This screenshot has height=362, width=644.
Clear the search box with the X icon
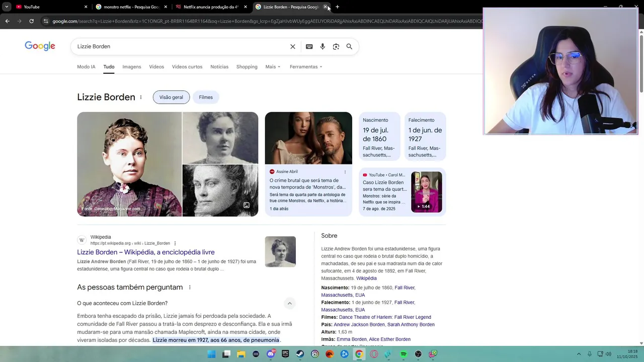[293, 46]
